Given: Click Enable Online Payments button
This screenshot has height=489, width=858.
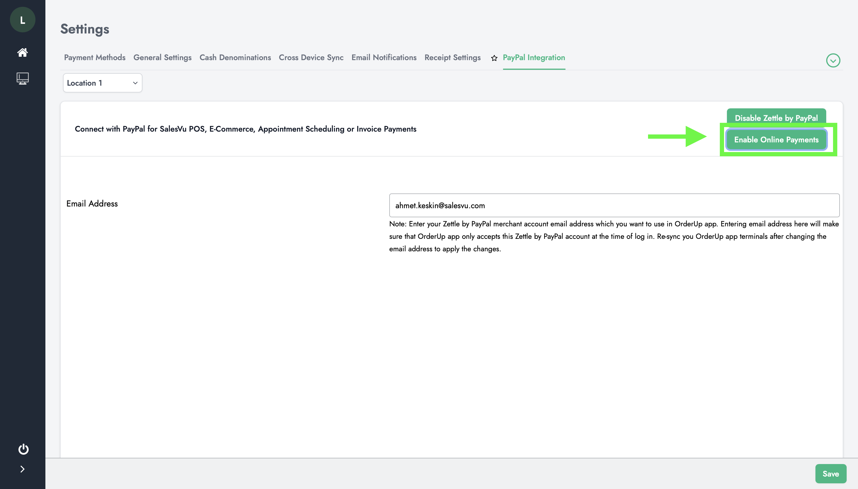Looking at the screenshot, I should point(776,140).
